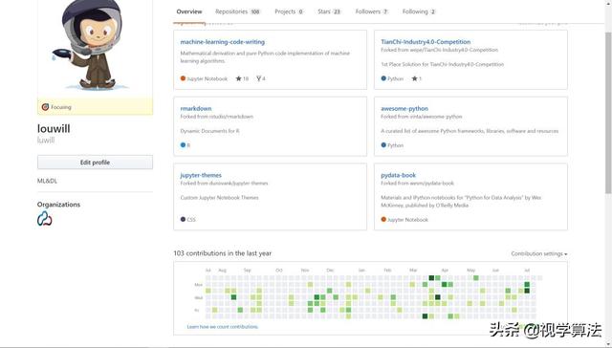
Task: Open the Projects tab
Action: (289, 11)
